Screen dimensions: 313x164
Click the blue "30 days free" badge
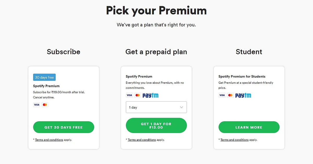pos(44,77)
